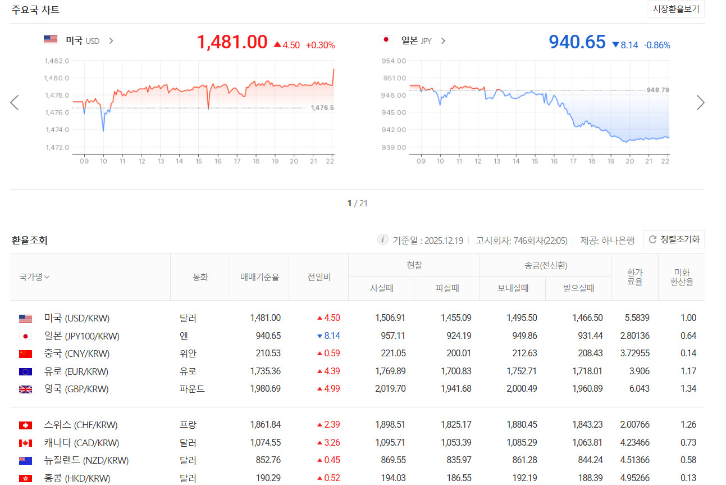
Task: Click the 시장환율보기 button
Action: pos(675,10)
